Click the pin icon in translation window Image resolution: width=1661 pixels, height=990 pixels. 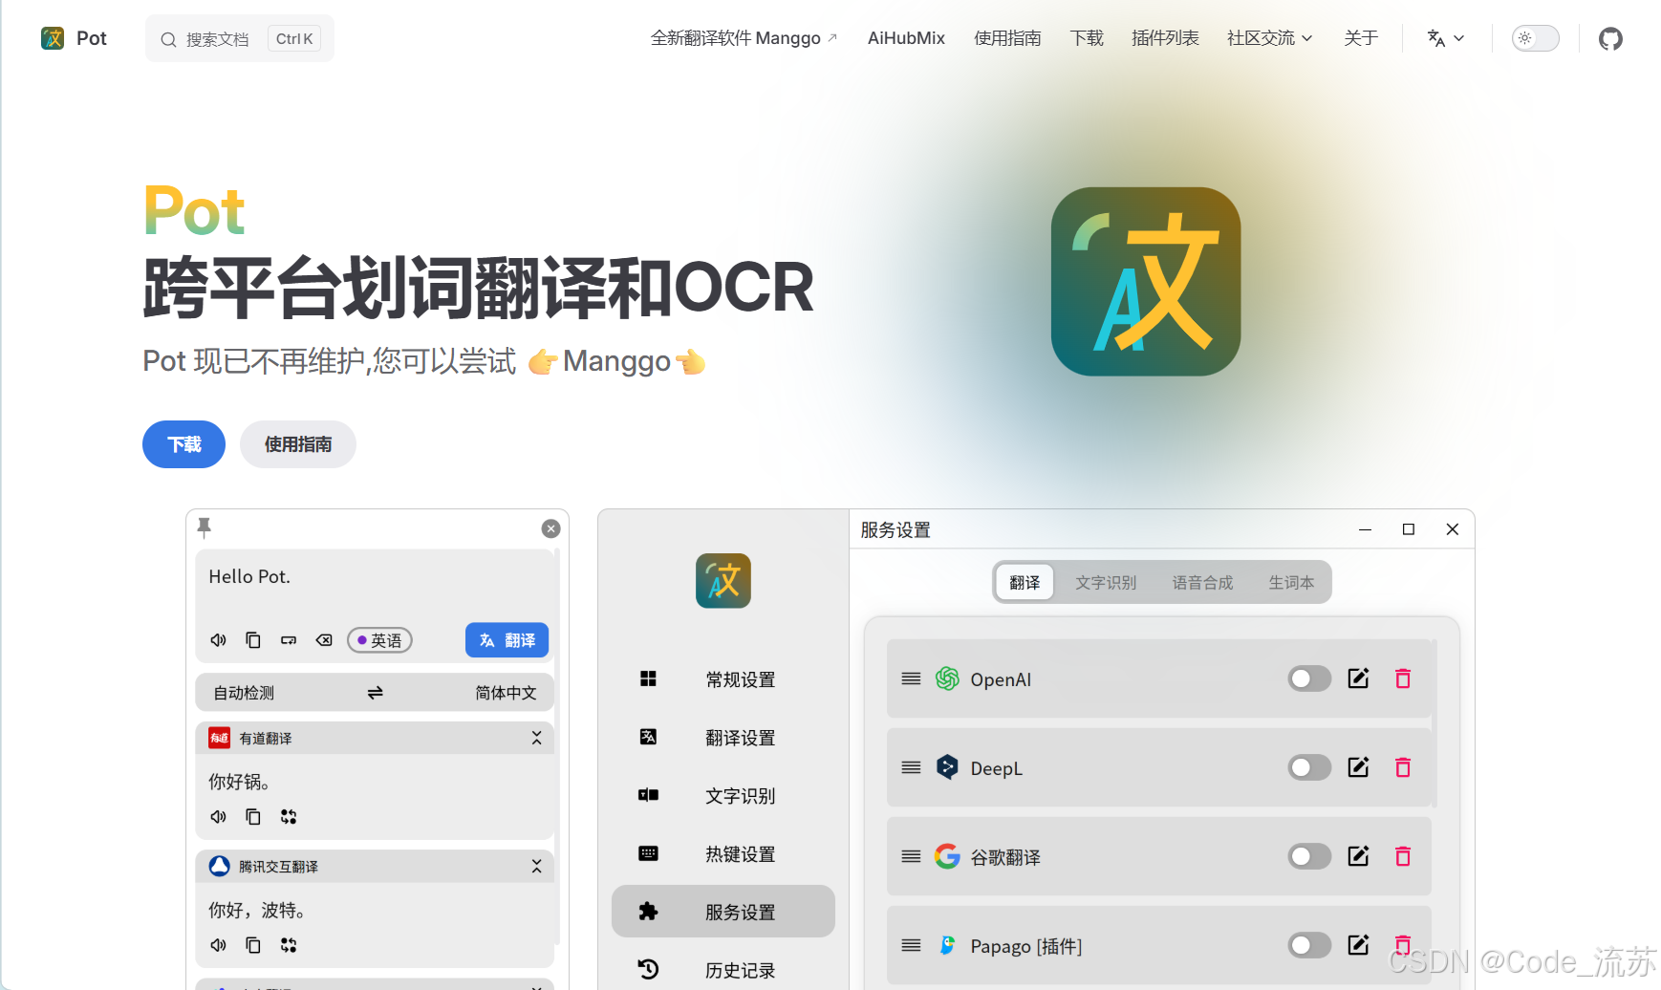click(x=205, y=527)
